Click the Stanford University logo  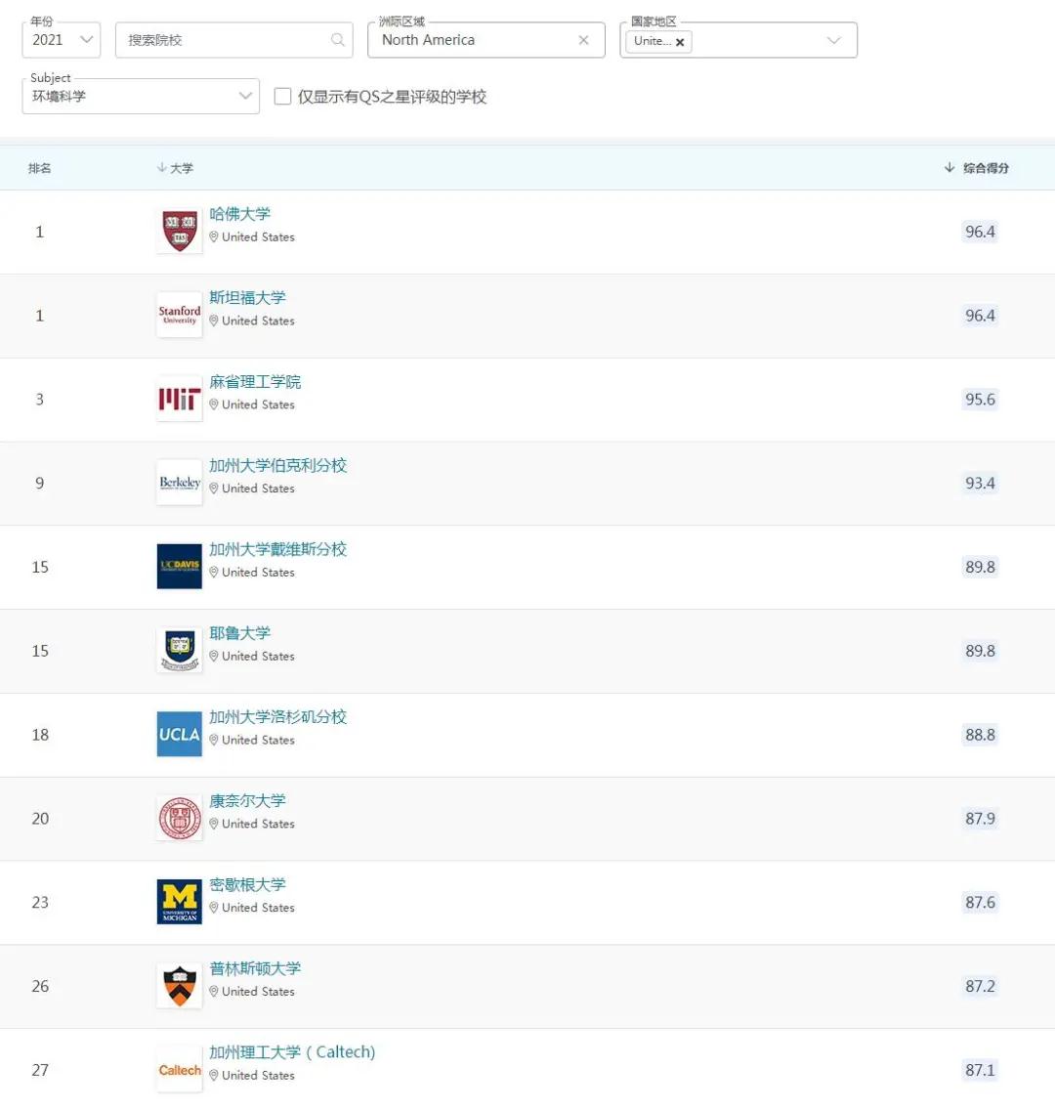[x=180, y=316]
